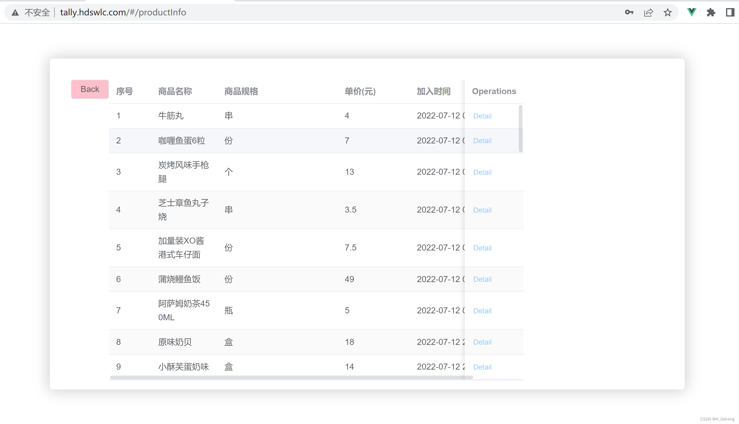Screen dimensions: 739x424
Task: Click the 加入时间 column header
Action: (433, 91)
